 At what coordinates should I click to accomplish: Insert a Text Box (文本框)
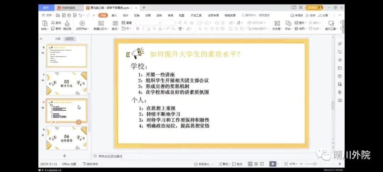[276, 23]
